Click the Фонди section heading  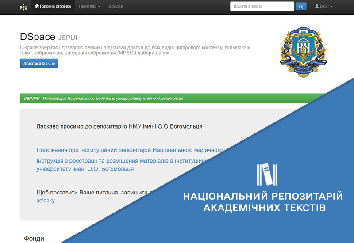click(x=34, y=239)
